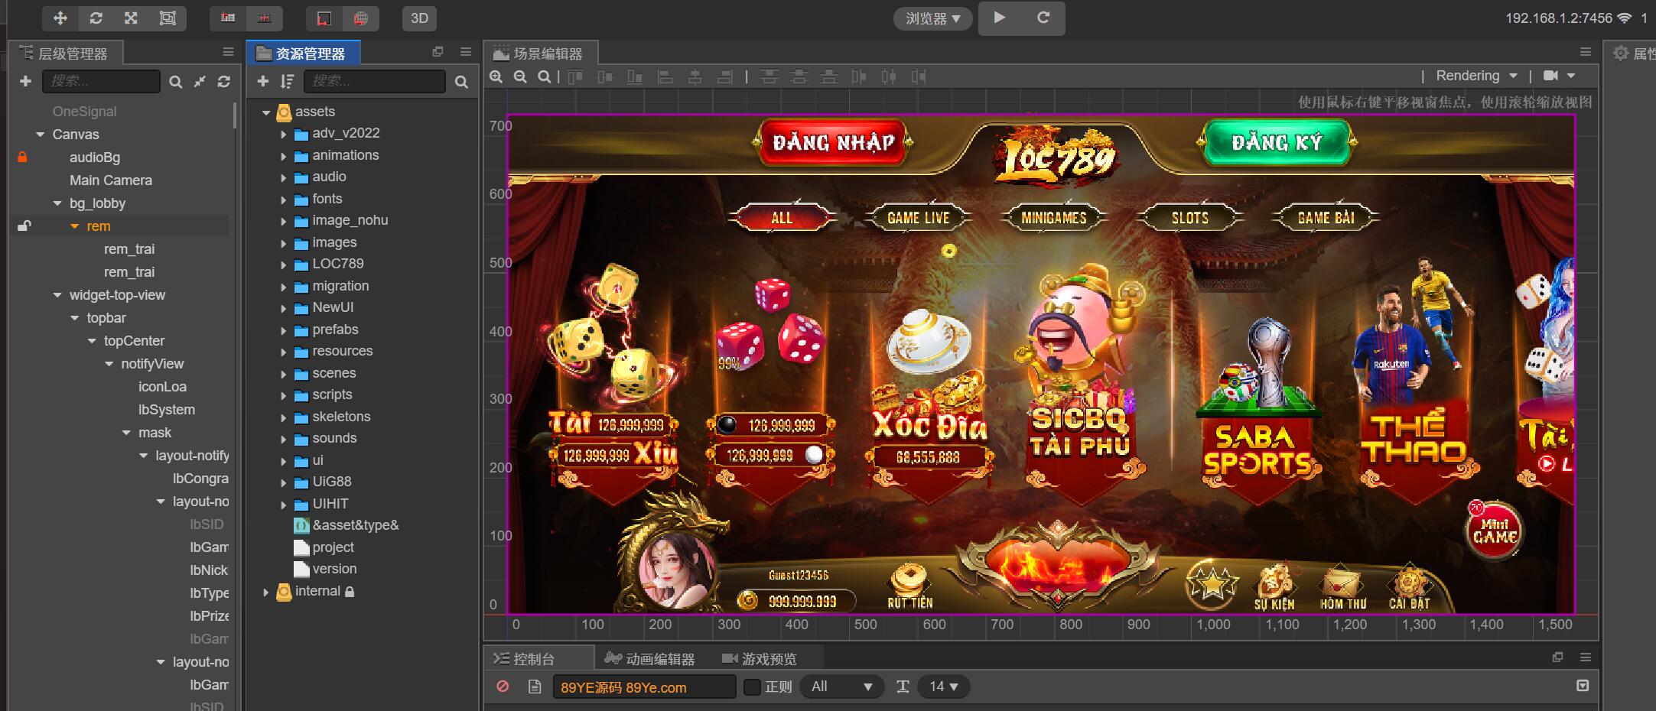Collapse the Canvas node
The image size is (1656, 711).
coord(41,135)
